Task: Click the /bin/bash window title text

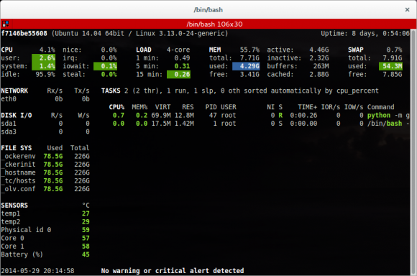Action: click(x=208, y=10)
